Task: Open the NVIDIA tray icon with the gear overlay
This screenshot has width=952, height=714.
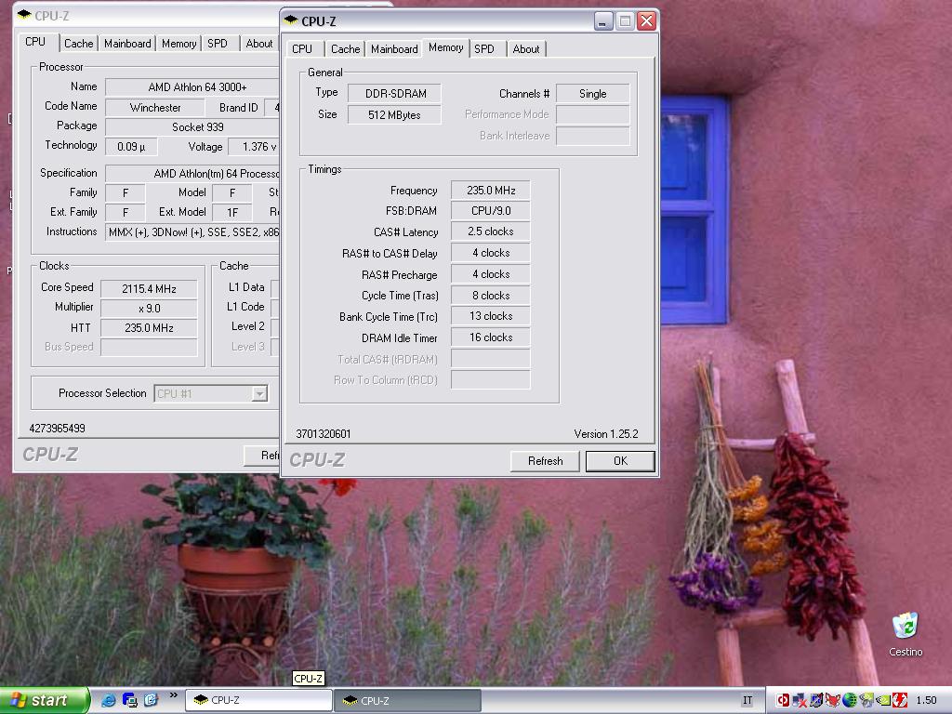Action: click(866, 700)
